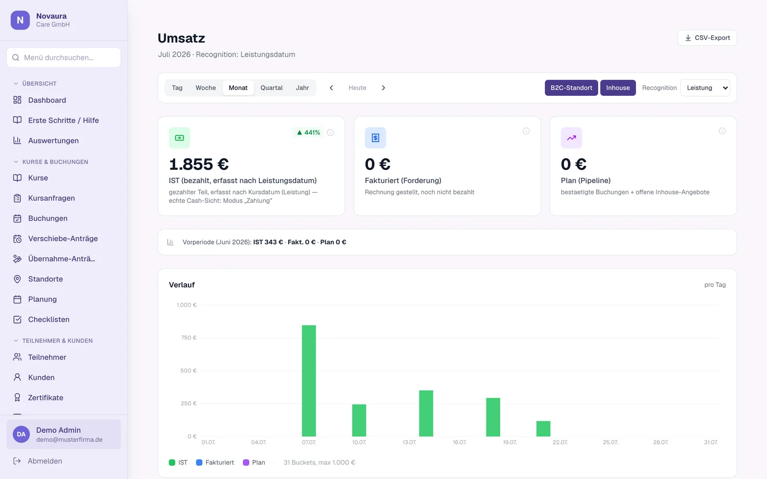
Task: Collapse the ÜBERSICHT section
Action: tap(35, 84)
